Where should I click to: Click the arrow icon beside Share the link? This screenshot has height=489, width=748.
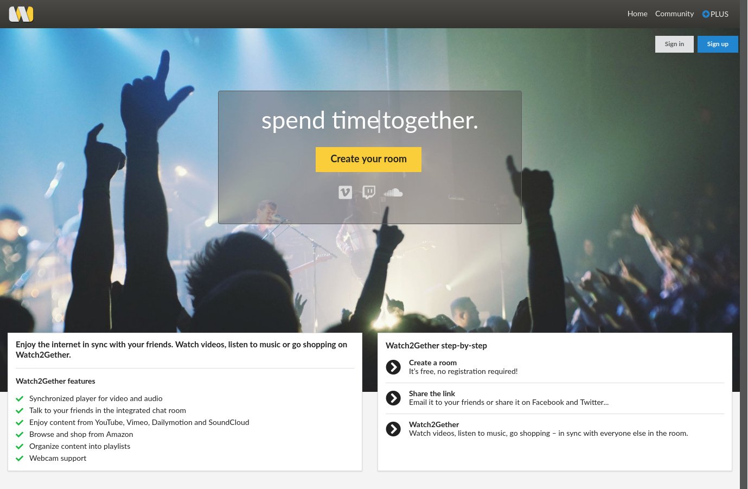pos(393,398)
